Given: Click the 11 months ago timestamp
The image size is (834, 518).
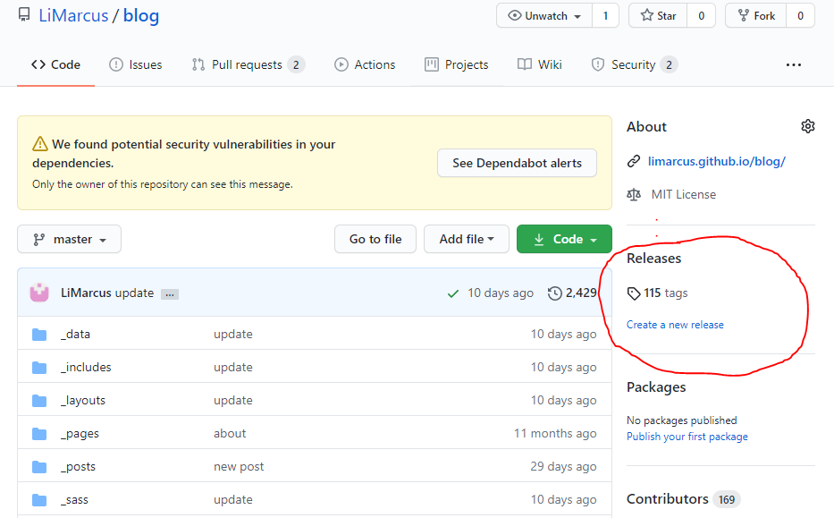Looking at the screenshot, I should coord(555,434).
